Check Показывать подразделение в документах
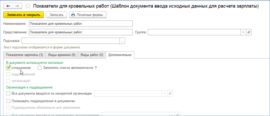270x116 pixels. tap(8, 101)
